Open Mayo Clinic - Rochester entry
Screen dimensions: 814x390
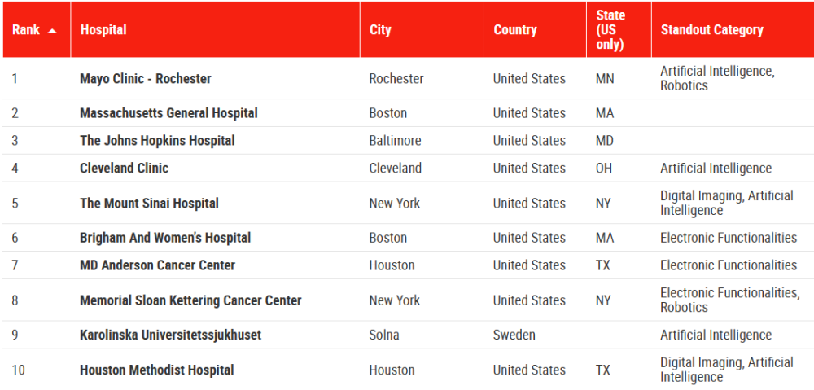146,78
